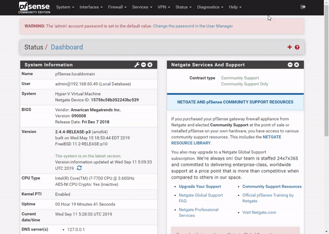The image size is (329, 234).
Task: Click the Community Support Only text
Action: (x=245, y=84)
